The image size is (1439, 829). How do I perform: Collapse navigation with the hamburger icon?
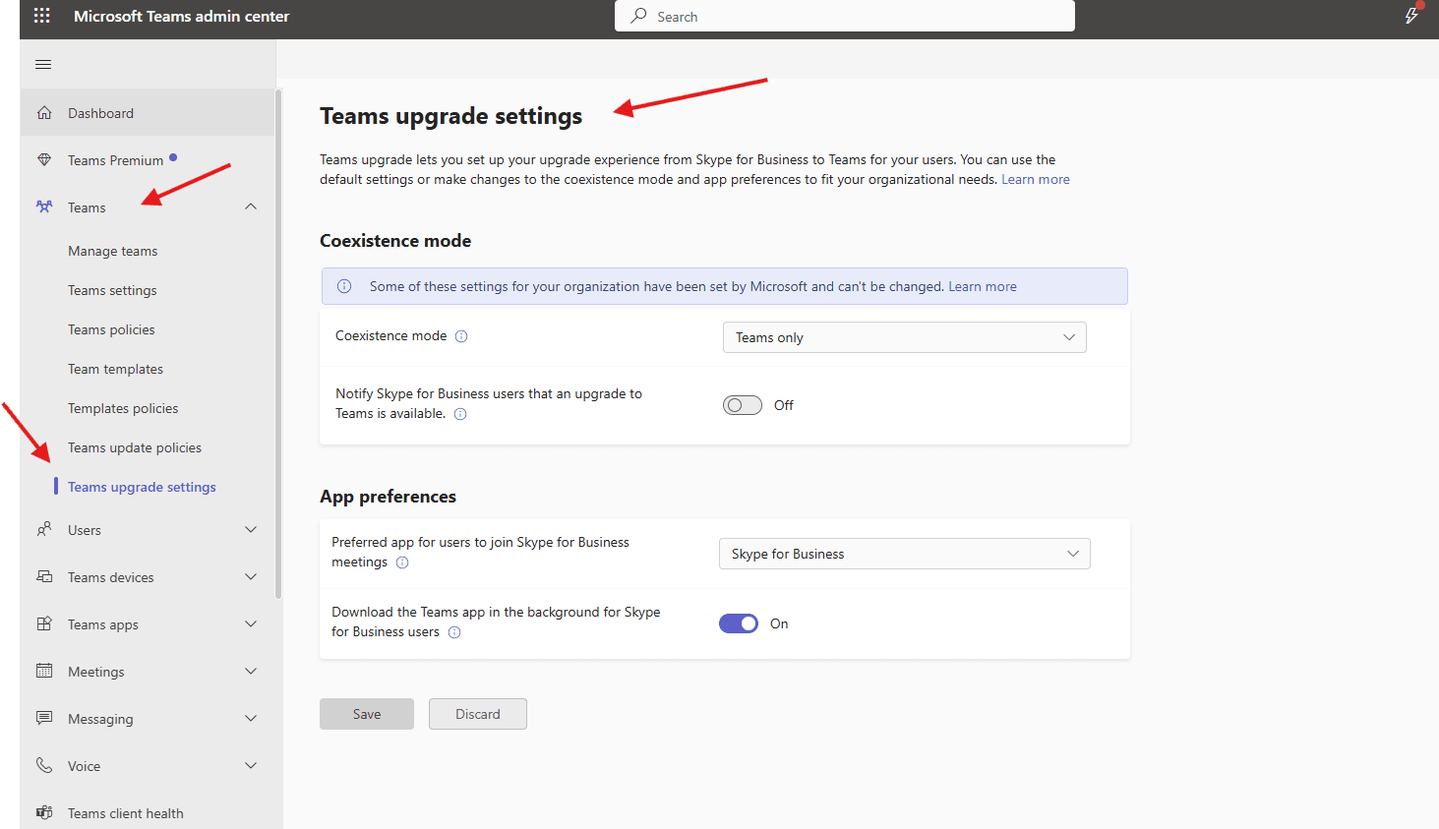tap(42, 64)
